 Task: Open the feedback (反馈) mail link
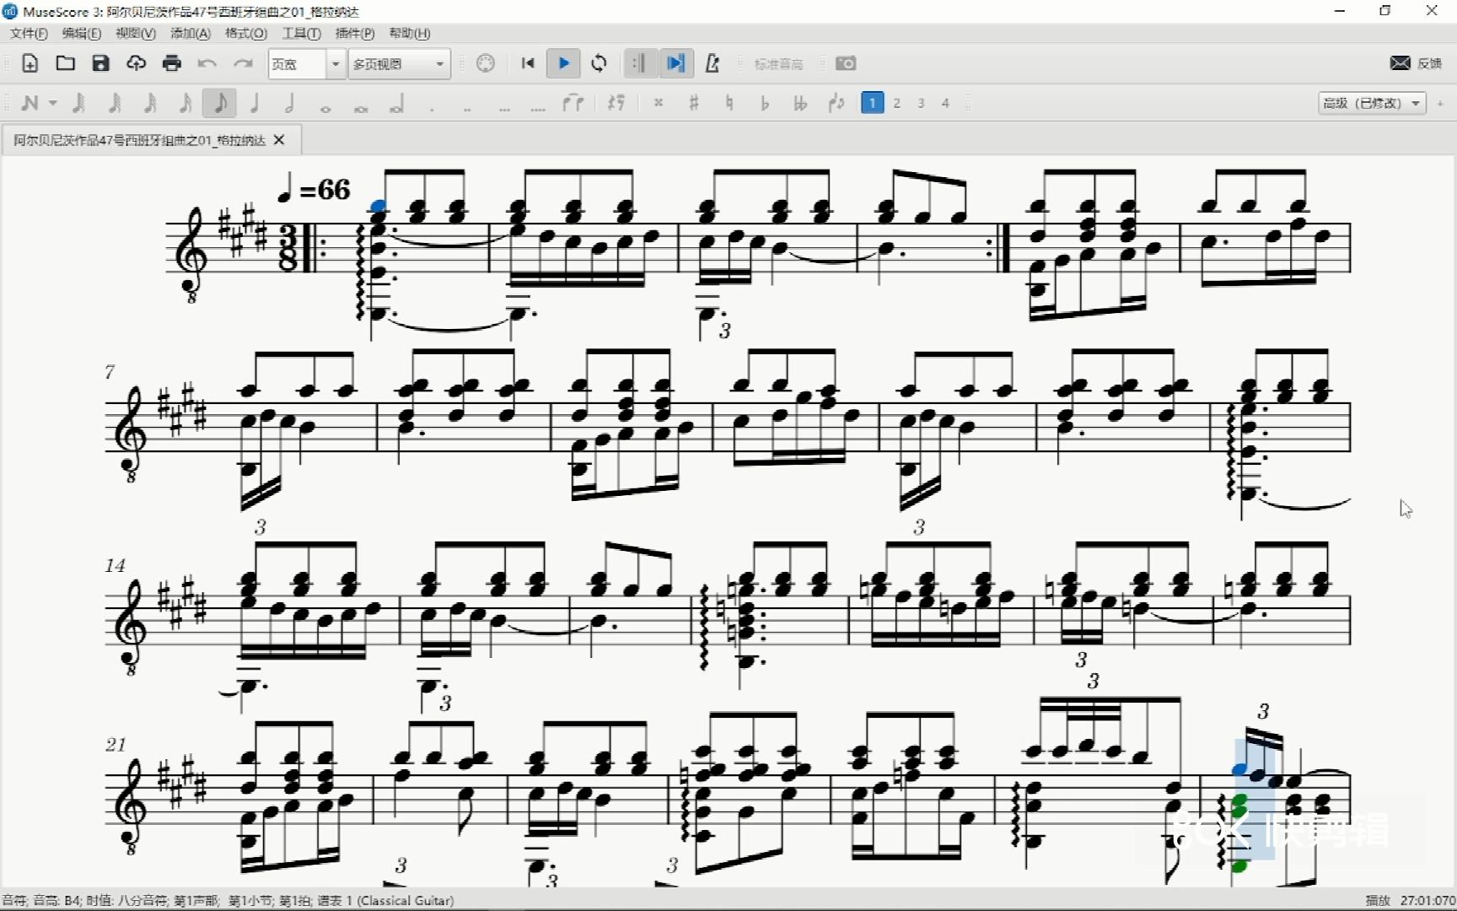tap(1416, 63)
